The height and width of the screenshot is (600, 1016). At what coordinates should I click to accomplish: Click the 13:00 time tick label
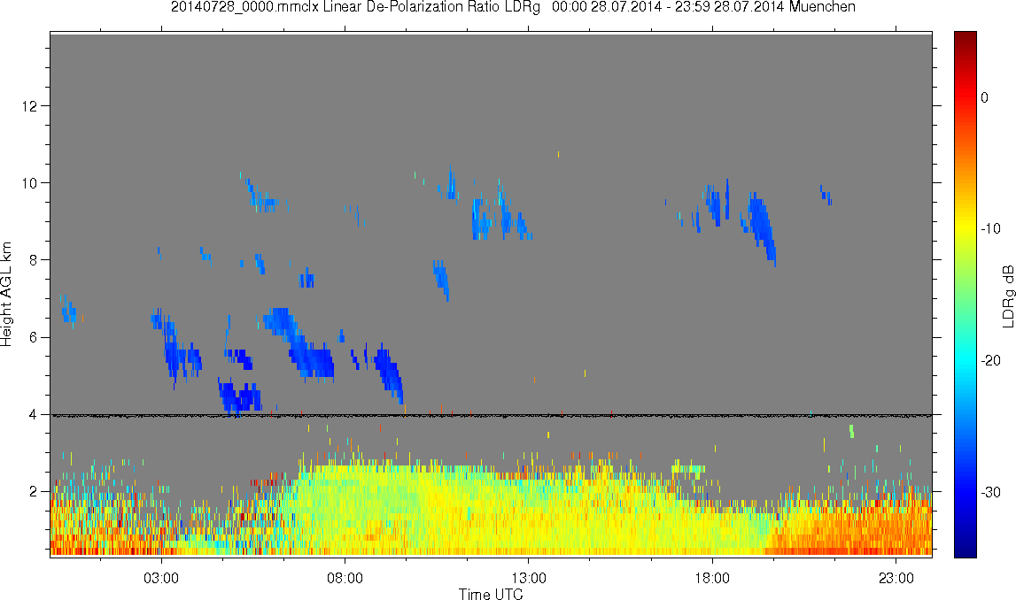tap(529, 578)
